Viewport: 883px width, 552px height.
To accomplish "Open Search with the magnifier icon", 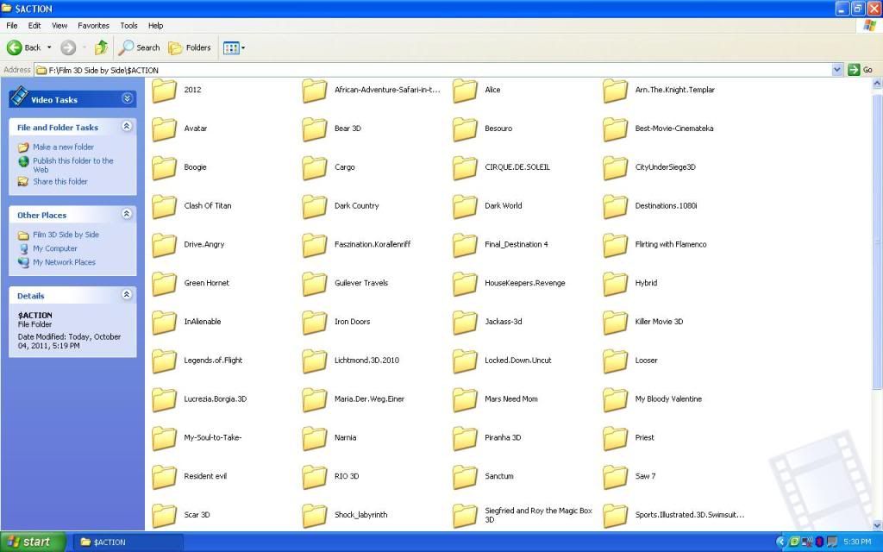I will (139, 48).
